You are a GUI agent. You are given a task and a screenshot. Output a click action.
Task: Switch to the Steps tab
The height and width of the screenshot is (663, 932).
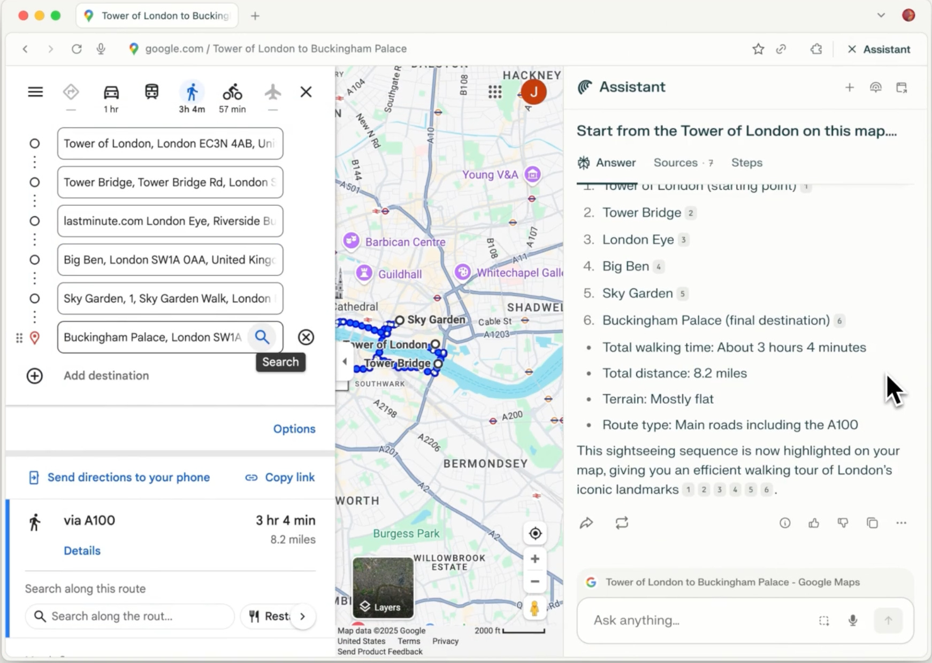[x=747, y=163]
